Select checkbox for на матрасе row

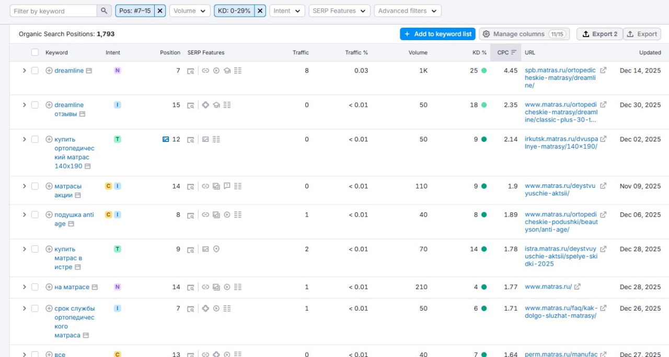pos(35,287)
